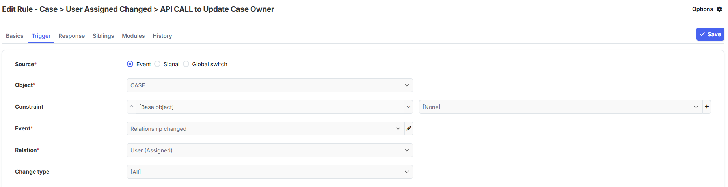
Task: Open the User (Assigned) relation dropdown
Action: click(270, 150)
